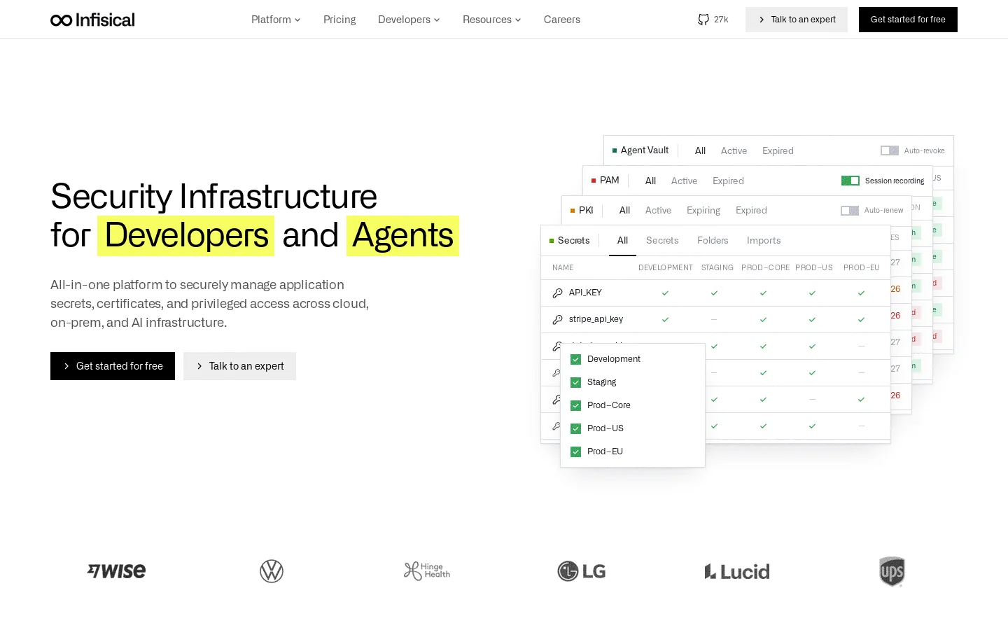Image resolution: width=1008 pixels, height=630 pixels.
Task: Click the Lucid logo
Action: point(737,571)
